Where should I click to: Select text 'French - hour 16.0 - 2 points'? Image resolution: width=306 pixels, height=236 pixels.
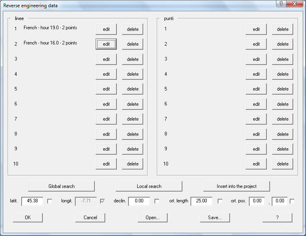click(x=50, y=43)
